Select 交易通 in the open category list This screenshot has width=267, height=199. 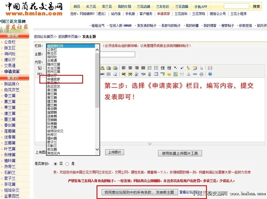(x=52, y=61)
